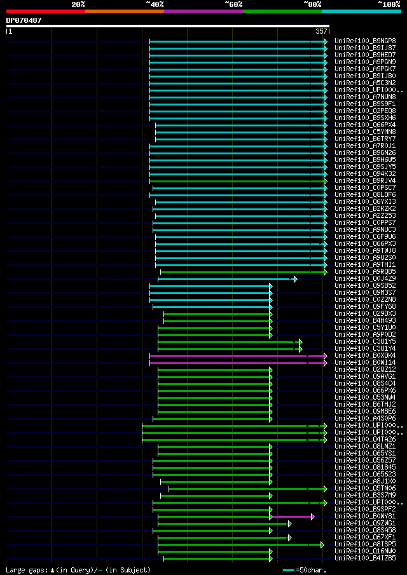The width and height of the screenshot is (407, 575).
Task: Click the cyan 50char scale sample
Action: coord(289,570)
